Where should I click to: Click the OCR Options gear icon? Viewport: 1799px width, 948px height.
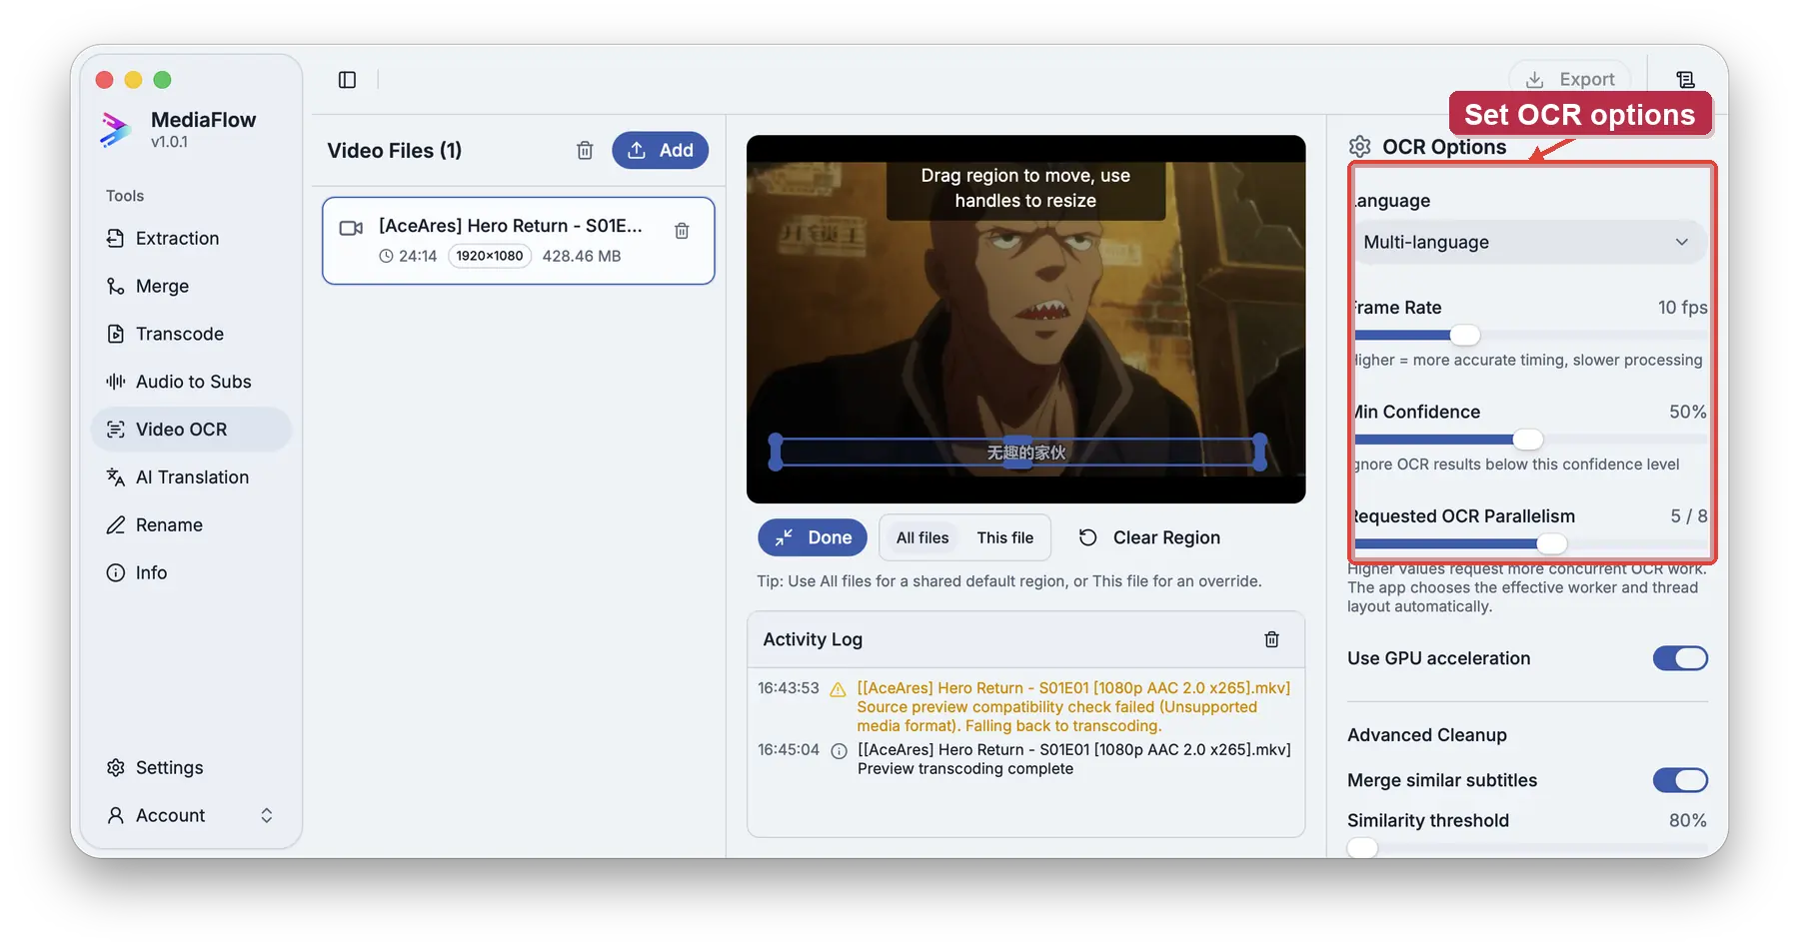pyautogui.click(x=1359, y=147)
